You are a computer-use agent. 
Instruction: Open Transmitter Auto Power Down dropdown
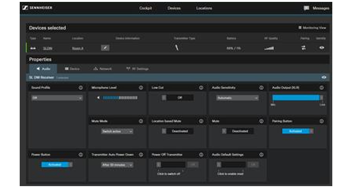(117, 164)
